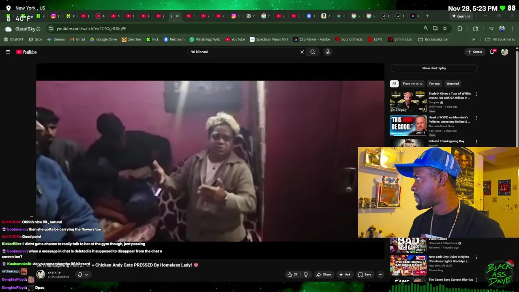Image resolution: width=519 pixels, height=292 pixels.
Task: Start voice search with the microphone
Action: click(x=328, y=52)
